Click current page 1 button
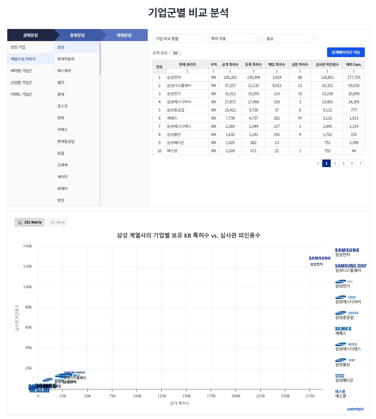 click(x=326, y=163)
